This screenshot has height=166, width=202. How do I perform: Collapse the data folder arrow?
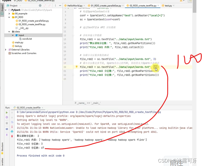[x=9, y=32]
